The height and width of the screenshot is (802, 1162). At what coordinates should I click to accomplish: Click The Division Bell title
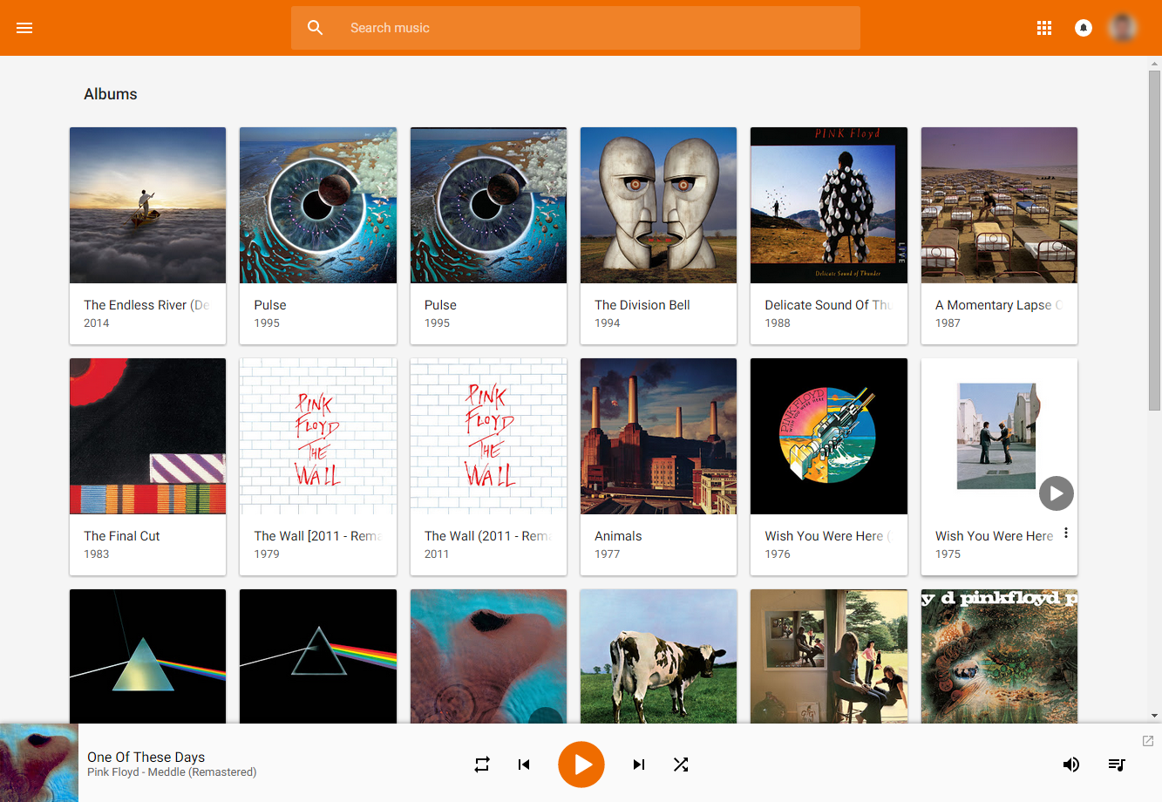642,305
